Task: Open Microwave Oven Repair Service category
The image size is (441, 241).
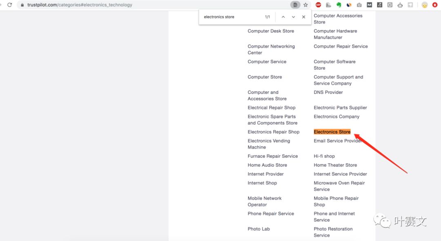Action: point(339,186)
